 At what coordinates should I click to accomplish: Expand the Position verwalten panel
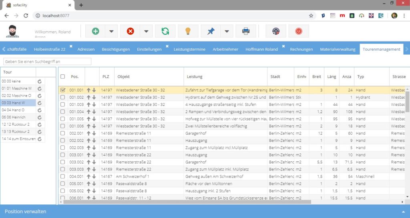pyautogui.click(x=404, y=212)
